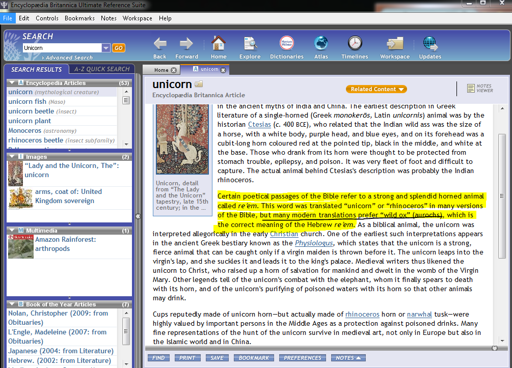
Task: Launch the Atlas globe
Action: pyautogui.click(x=321, y=43)
